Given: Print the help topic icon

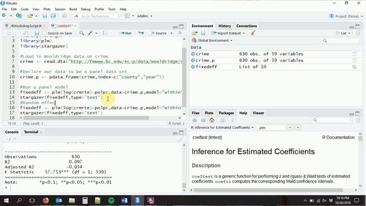Looking at the screenshot, I should click(x=222, y=120).
